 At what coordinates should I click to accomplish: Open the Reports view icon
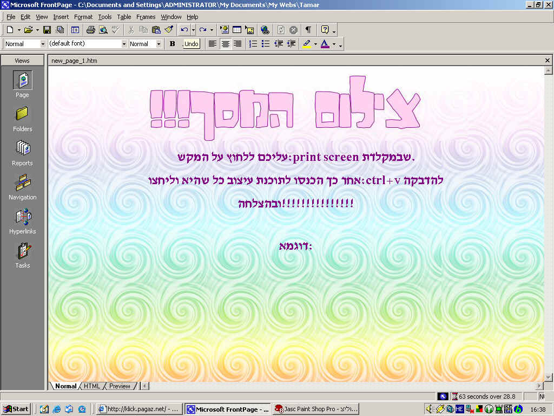pos(23,153)
